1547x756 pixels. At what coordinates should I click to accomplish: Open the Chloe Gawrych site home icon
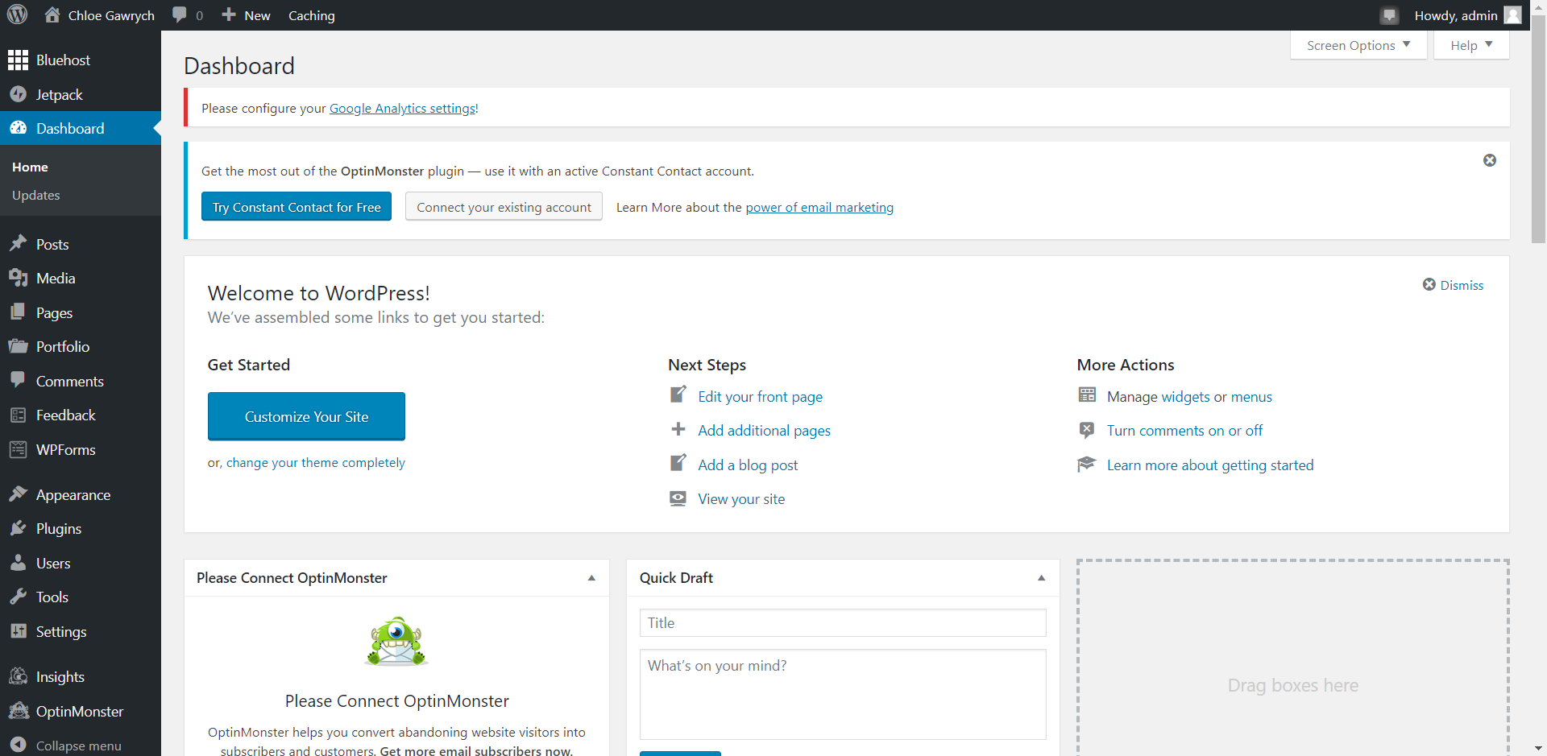point(52,14)
